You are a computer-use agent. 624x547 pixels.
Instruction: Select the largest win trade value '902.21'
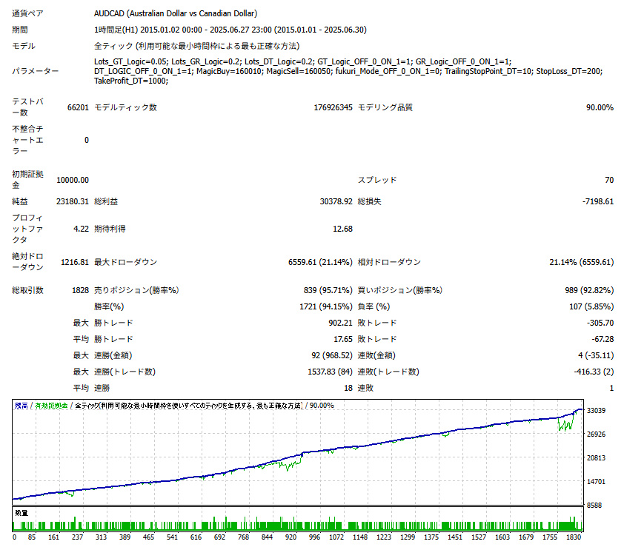click(340, 323)
